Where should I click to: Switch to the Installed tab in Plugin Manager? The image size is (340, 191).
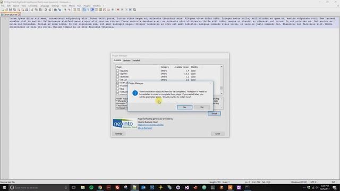136,60
